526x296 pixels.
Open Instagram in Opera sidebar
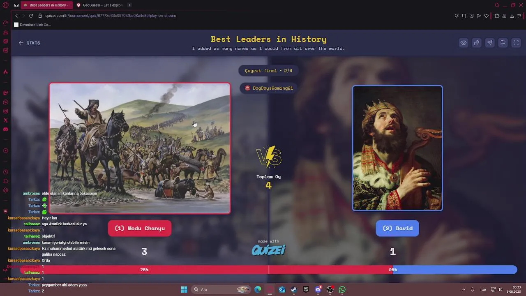click(5, 111)
